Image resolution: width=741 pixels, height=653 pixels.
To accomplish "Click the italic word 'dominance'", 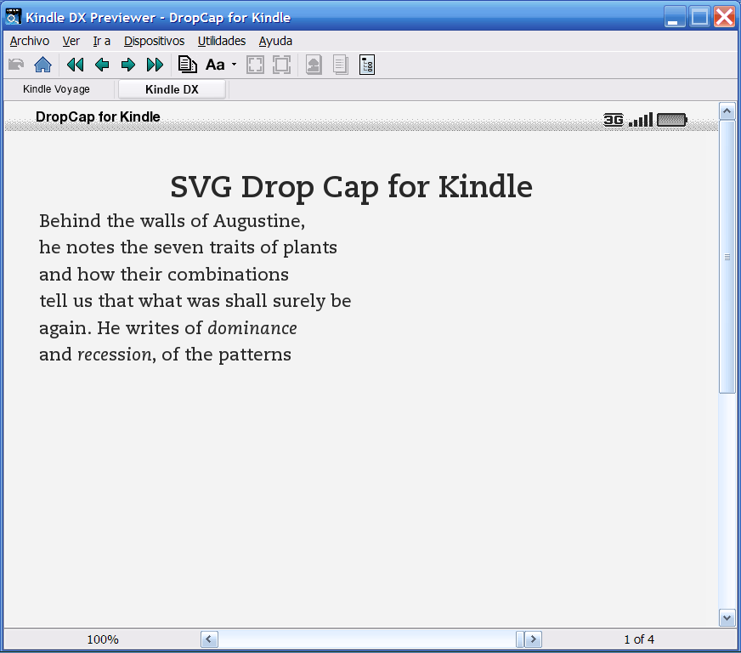I will coord(252,328).
